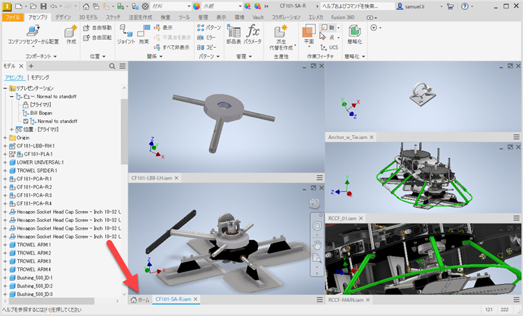Screen dimensions: 523x316
Task: Collapse the リプレゼンテーション node
Action: pyautogui.click(x=5, y=88)
